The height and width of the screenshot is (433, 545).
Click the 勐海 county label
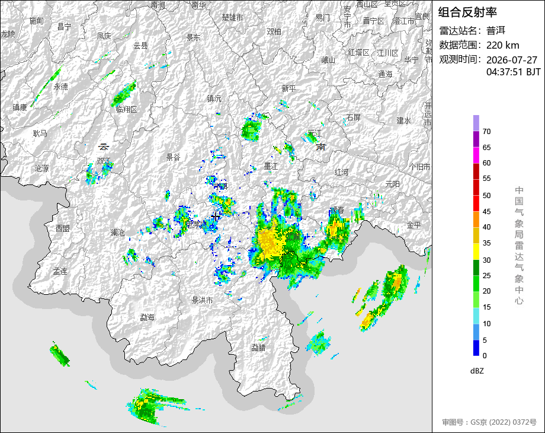(147, 317)
